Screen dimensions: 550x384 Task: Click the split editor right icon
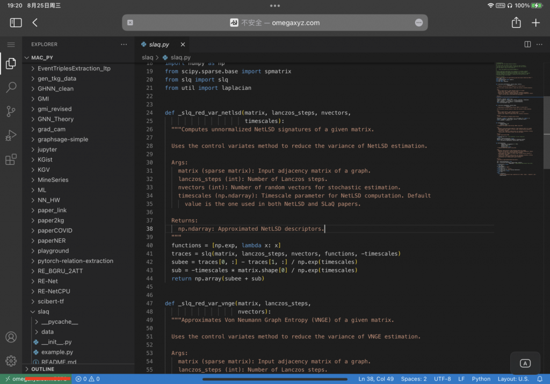point(527,45)
